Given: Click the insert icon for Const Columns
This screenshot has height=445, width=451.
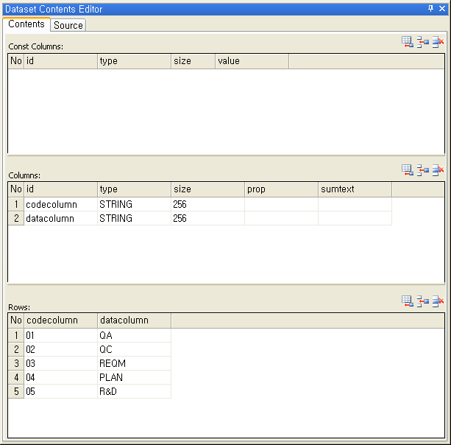Looking at the screenshot, I should pos(423,42).
